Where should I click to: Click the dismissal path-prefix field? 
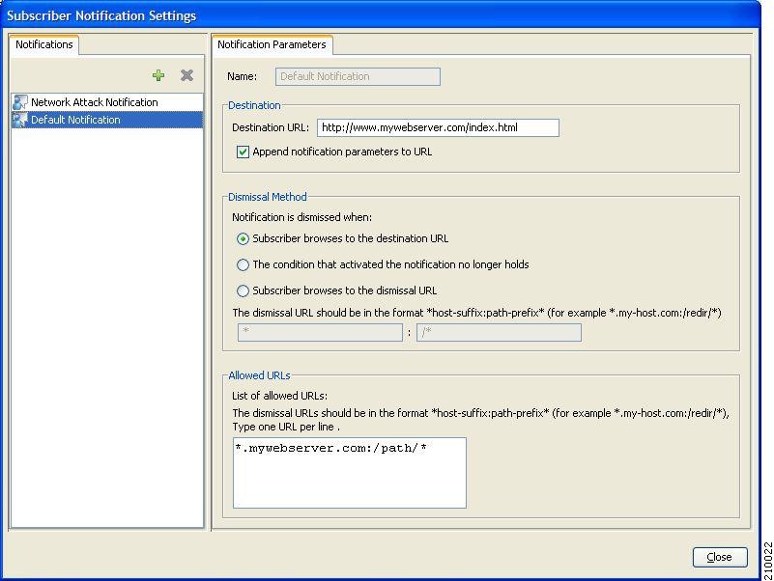click(x=499, y=332)
